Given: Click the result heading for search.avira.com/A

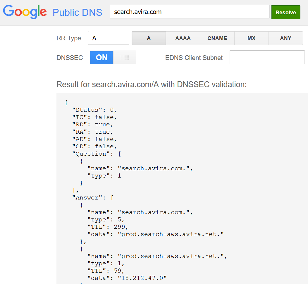Looking at the screenshot, I should 152,85.
